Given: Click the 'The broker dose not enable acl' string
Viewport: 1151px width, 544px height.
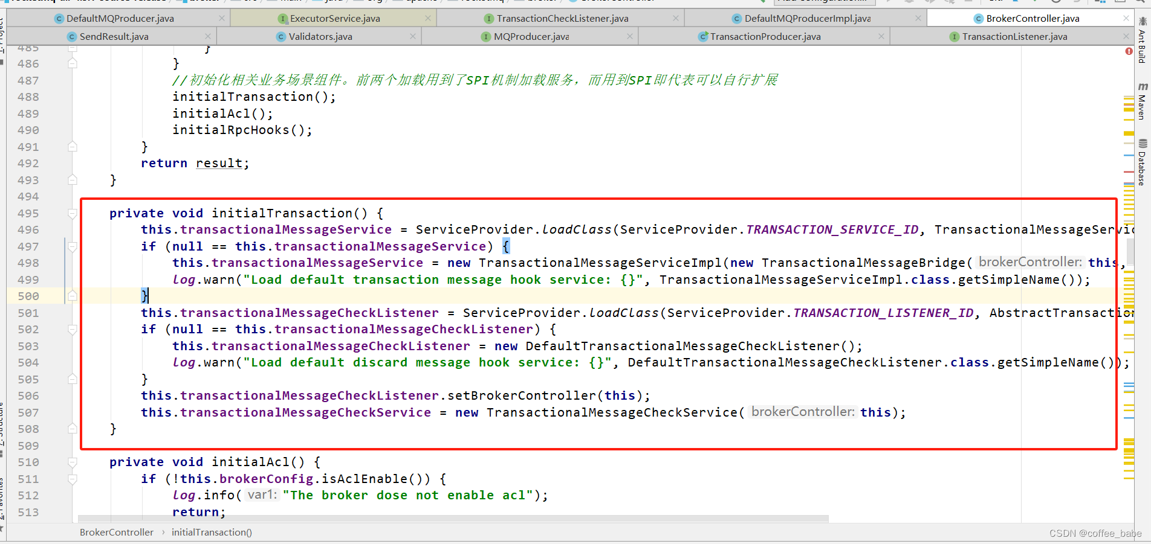Looking at the screenshot, I should (x=408, y=496).
